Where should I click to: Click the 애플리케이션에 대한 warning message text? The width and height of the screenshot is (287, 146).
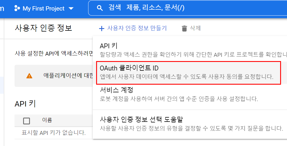coord(68,76)
